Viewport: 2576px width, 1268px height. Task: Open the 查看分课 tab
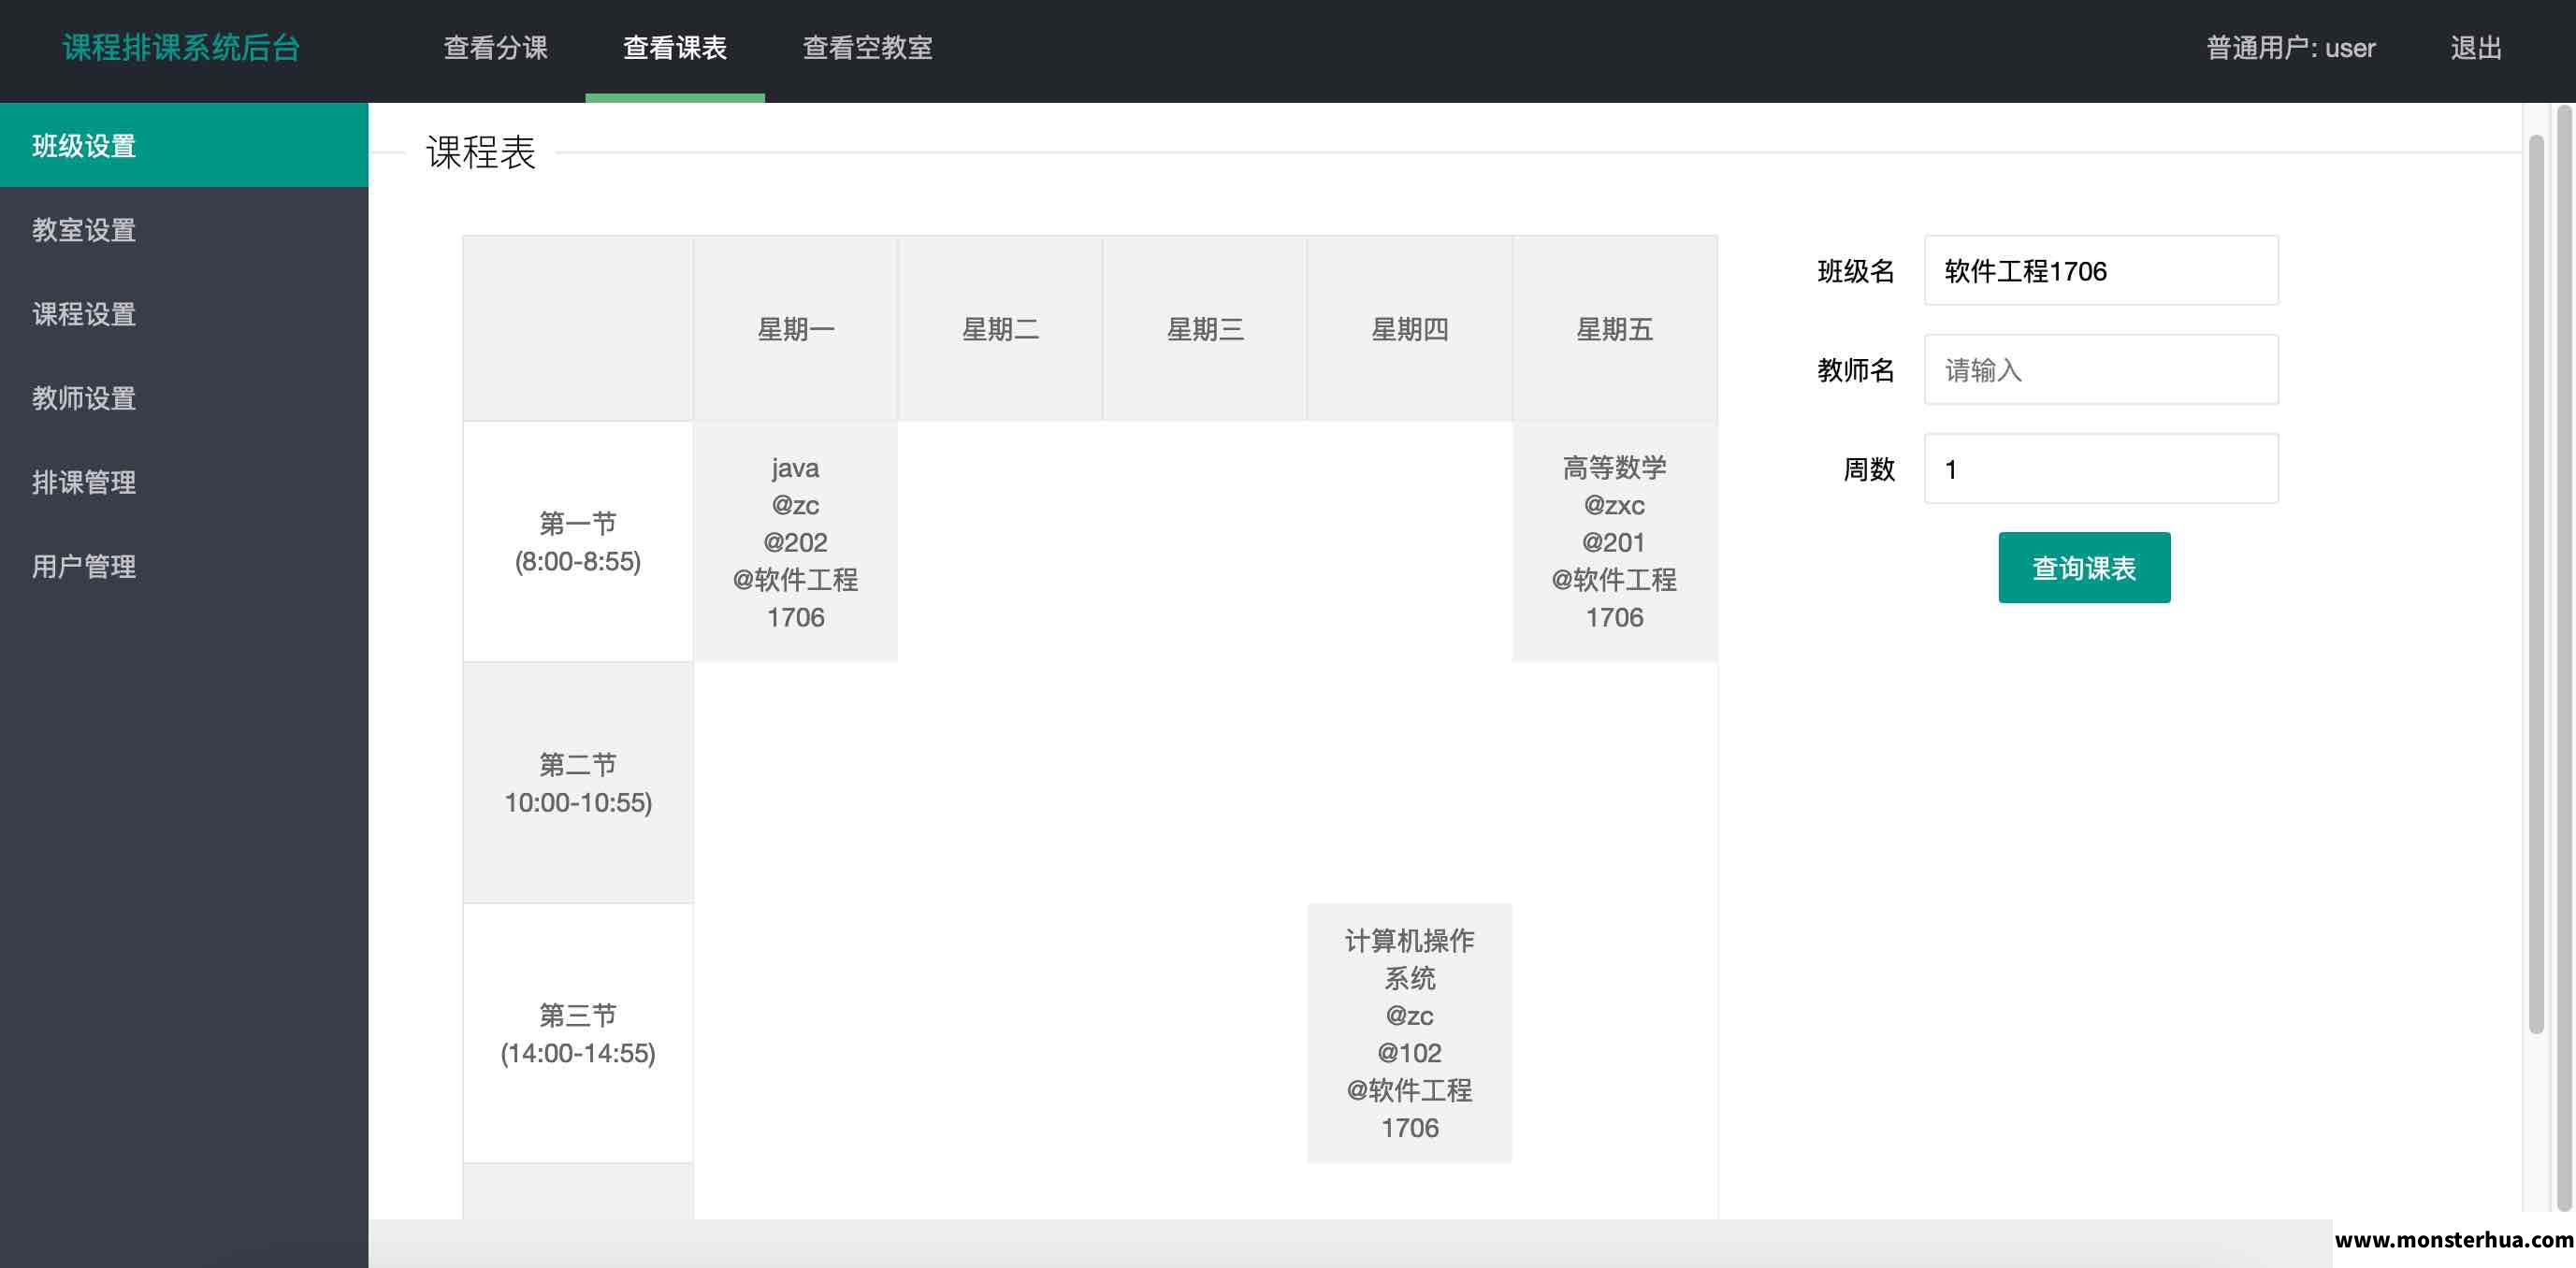pyautogui.click(x=496, y=48)
